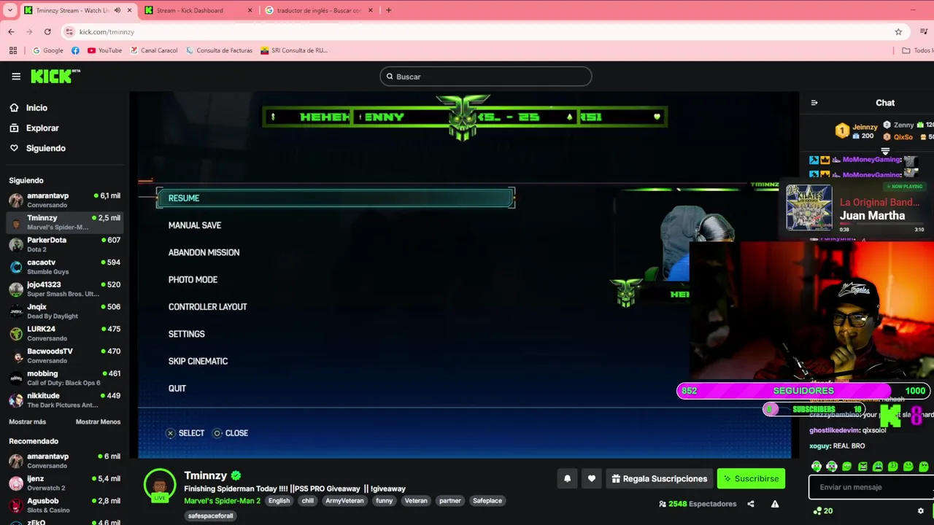Reload the page in browser
934x525 pixels.
tap(47, 32)
